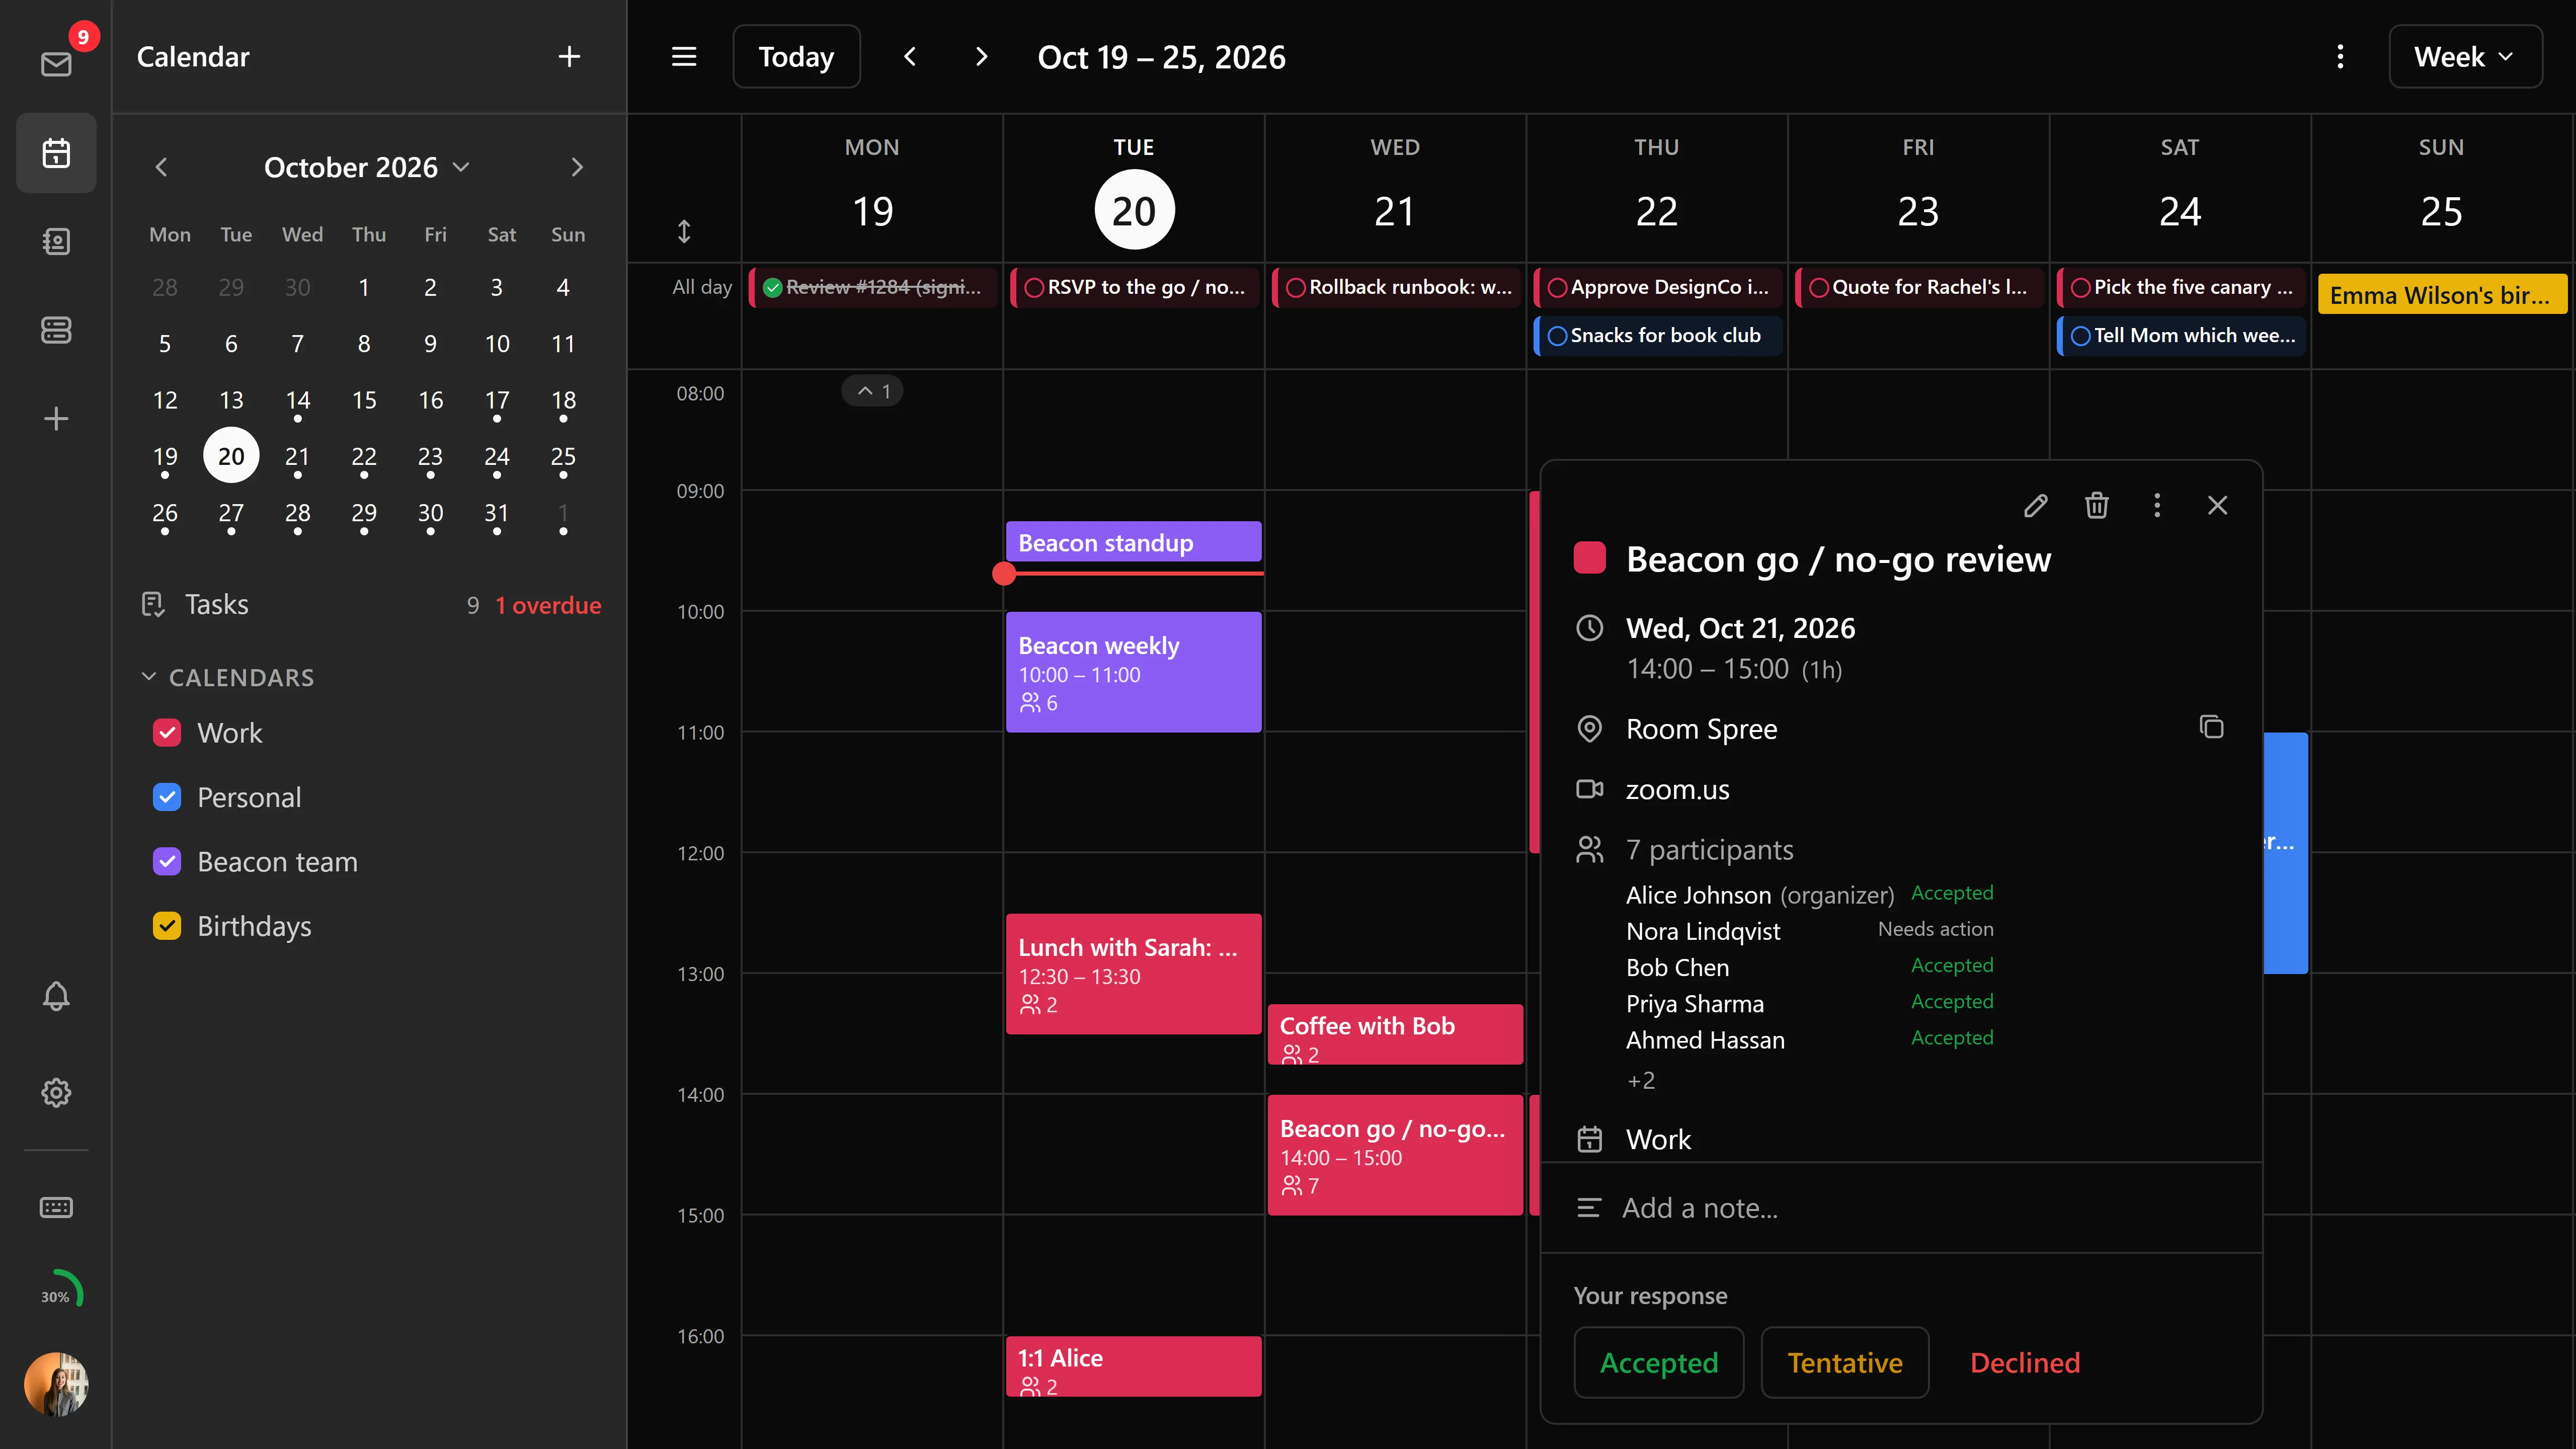
Task: Copy the Room Spree location
Action: (2211, 727)
